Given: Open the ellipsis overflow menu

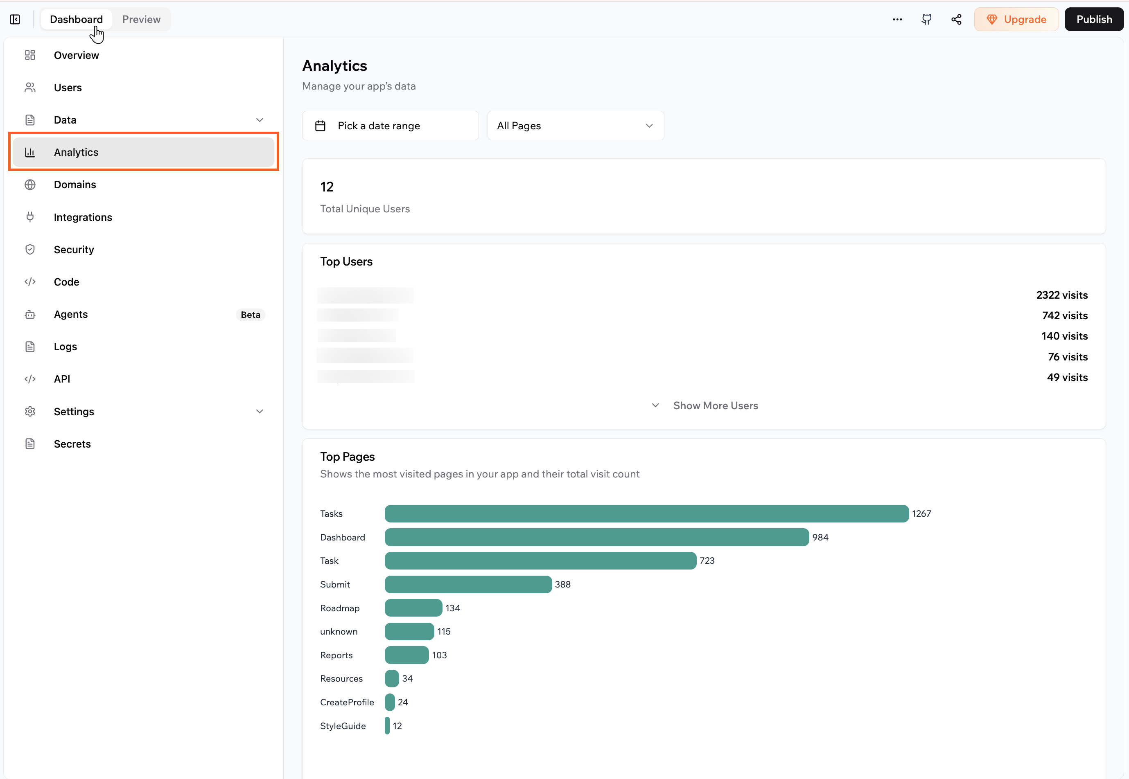Looking at the screenshot, I should click(898, 20).
